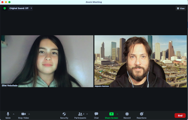188x120 pixels.
Task: Click the green encryption shield icon
Action: tap(5, 8)
